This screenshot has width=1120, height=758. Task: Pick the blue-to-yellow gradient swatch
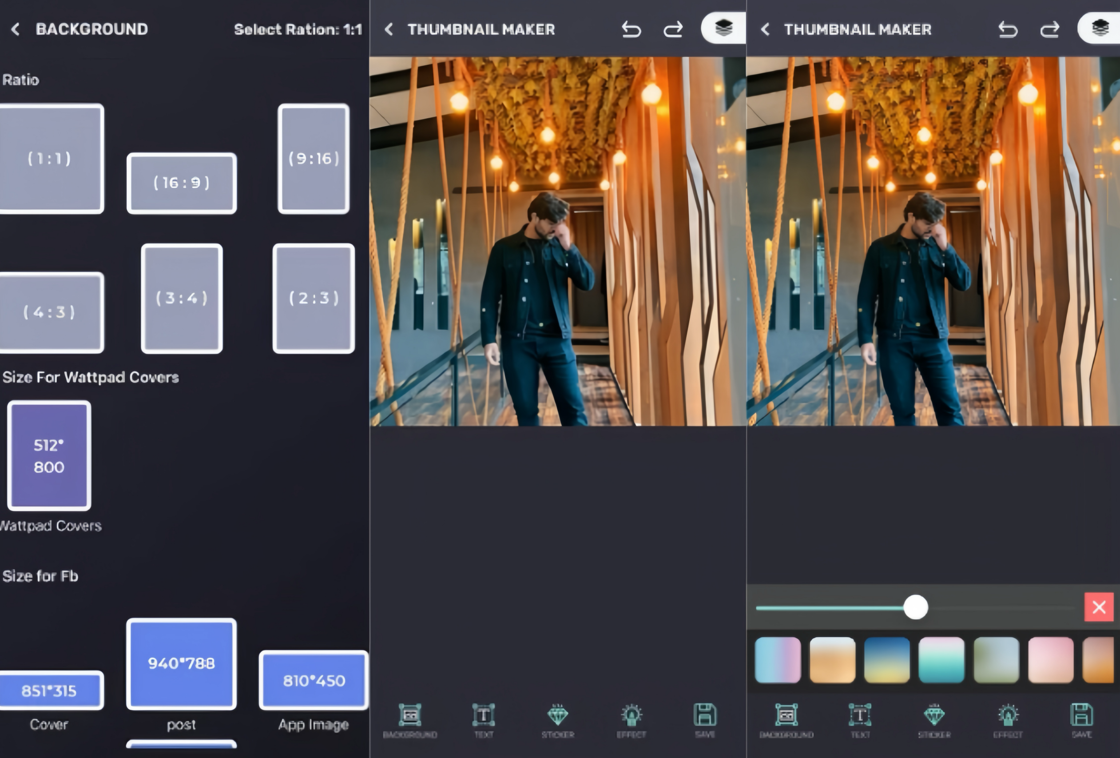coord(887,660)
